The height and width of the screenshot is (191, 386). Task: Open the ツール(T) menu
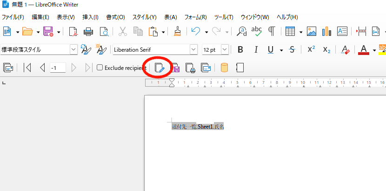pos(224,17)
